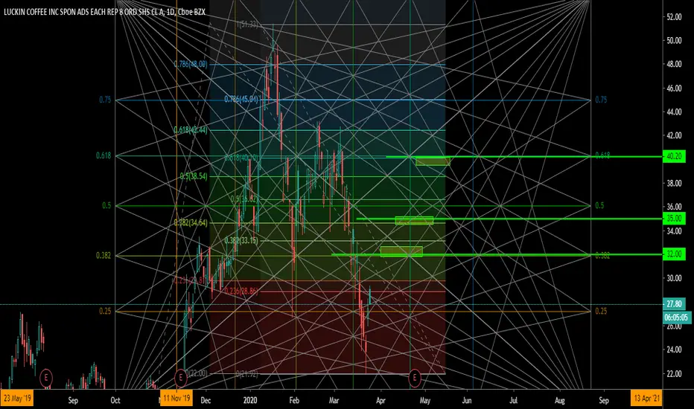Select the 0.382(33.15) Fibonacci level label
The height and width of the screenshot is (409, 694).
[241, 240]
